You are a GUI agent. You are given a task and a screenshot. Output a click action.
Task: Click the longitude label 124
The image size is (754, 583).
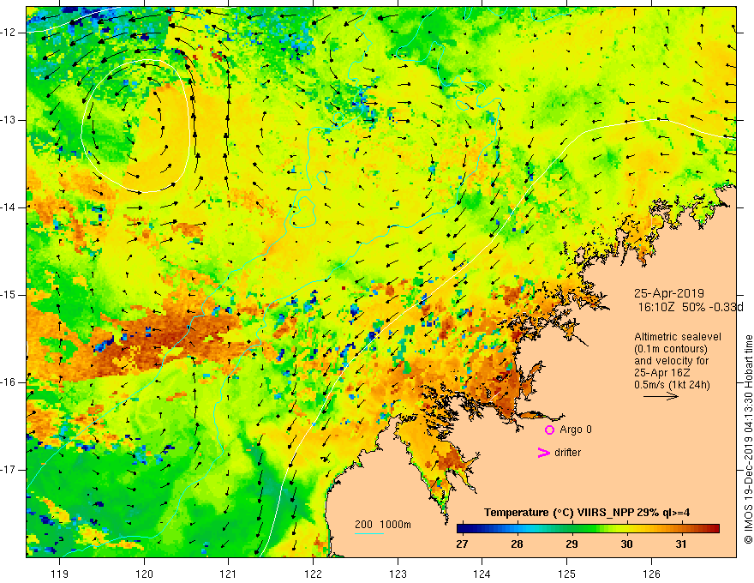pyautogui.click(x=482, y=574)
